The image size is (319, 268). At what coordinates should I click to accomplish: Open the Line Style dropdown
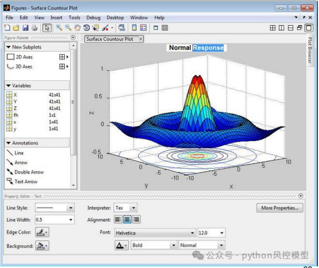coord(55,208)
